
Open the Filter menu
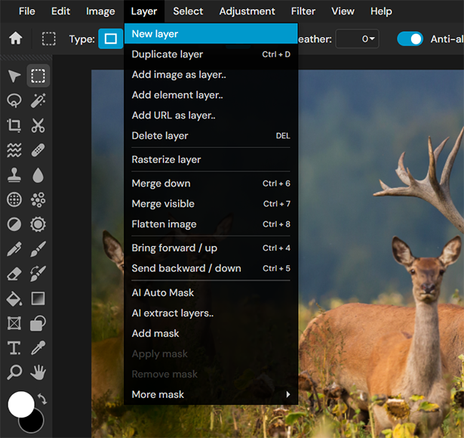[303, 11]
